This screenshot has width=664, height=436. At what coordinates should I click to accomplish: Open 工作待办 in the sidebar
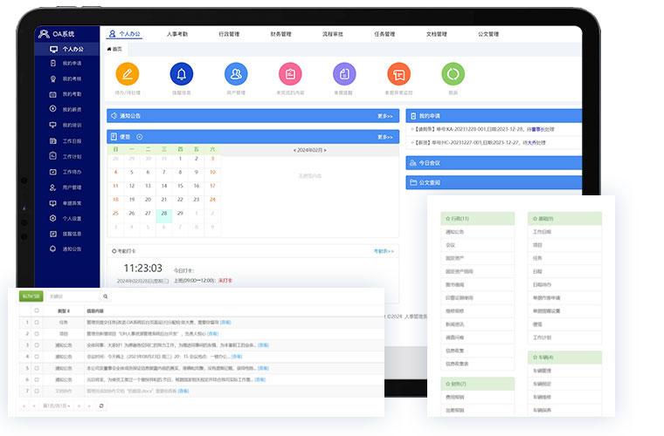pyautogui.click(x=67, y=172)
